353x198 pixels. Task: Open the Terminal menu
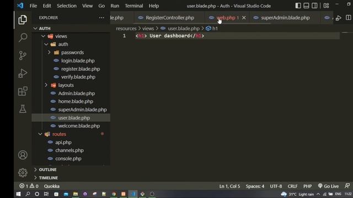134,6
